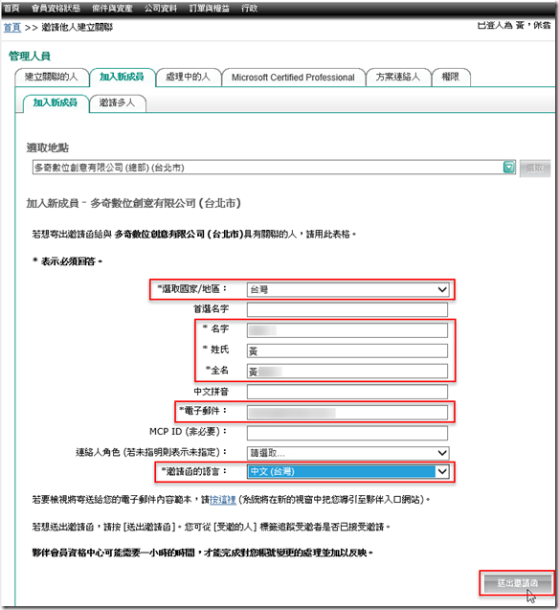Click the 管理人員 heading text

coord(30,56)
